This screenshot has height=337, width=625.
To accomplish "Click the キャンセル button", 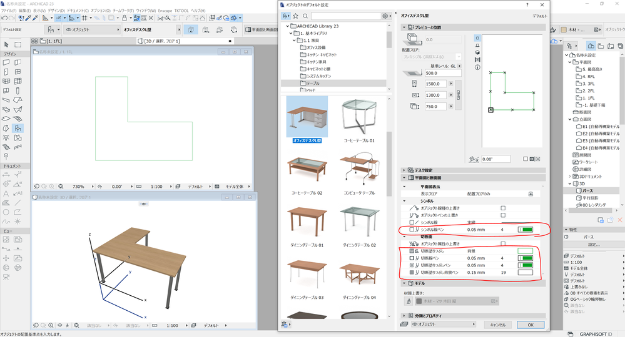I will click(498, 325).
